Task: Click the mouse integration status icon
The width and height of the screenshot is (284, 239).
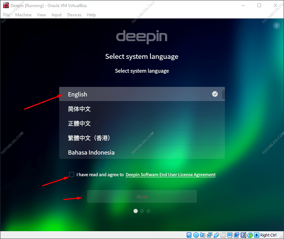Action: (250, 235)
